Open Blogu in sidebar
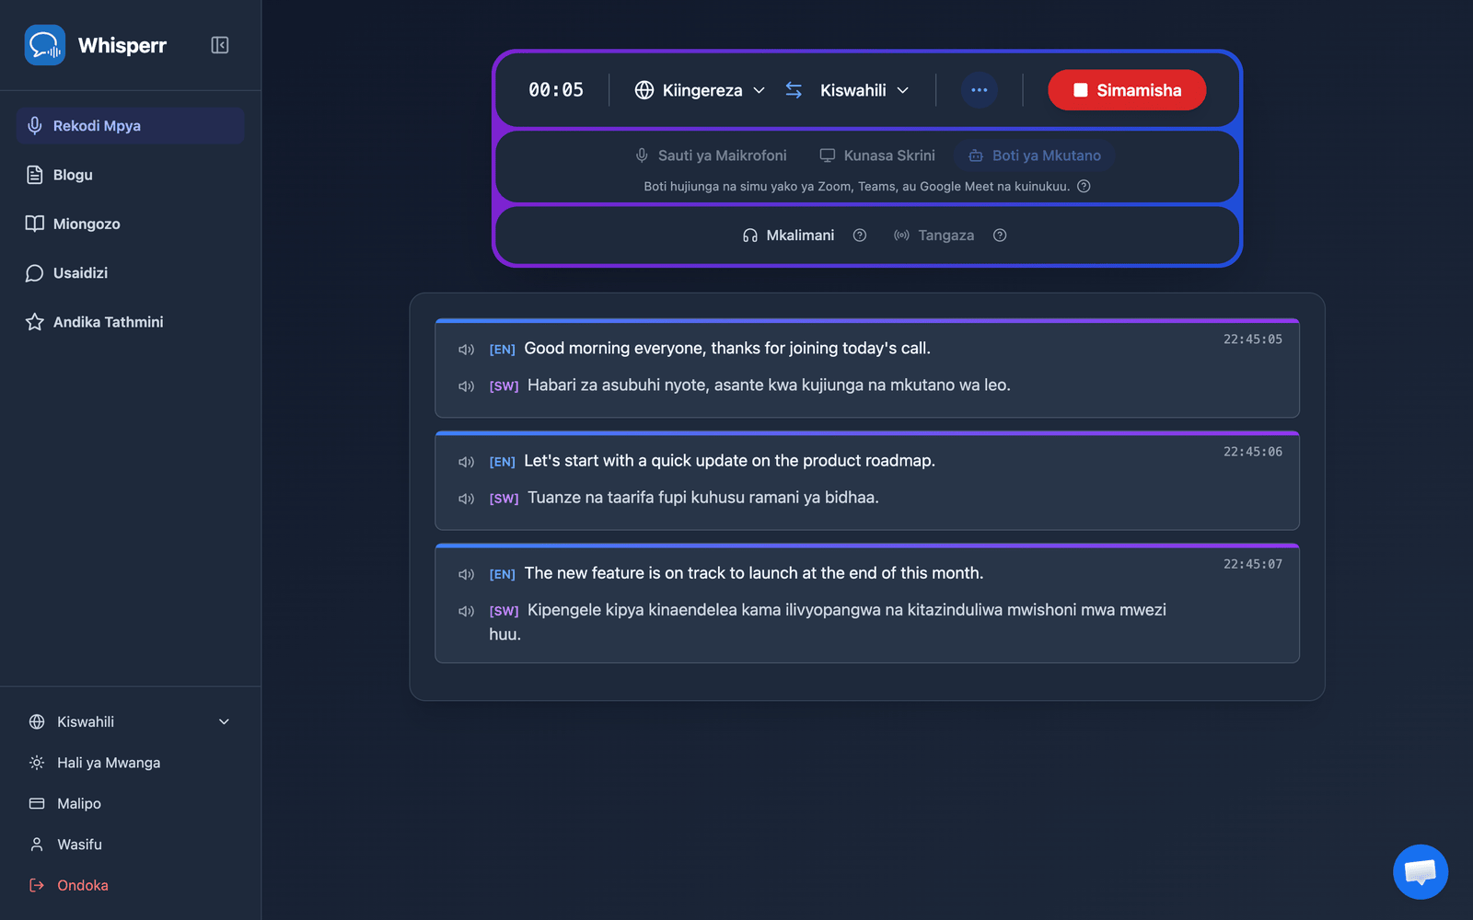 click(x=130, y=175)
